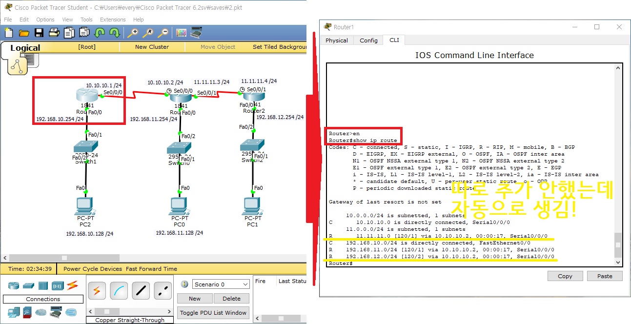Click the Open file folder icon
The height and width of the screenshot is (324, 631).
click(x=24, y=33)
